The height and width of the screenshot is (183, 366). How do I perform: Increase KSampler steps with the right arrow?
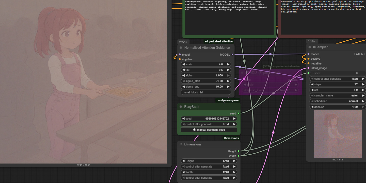[363, 84]
